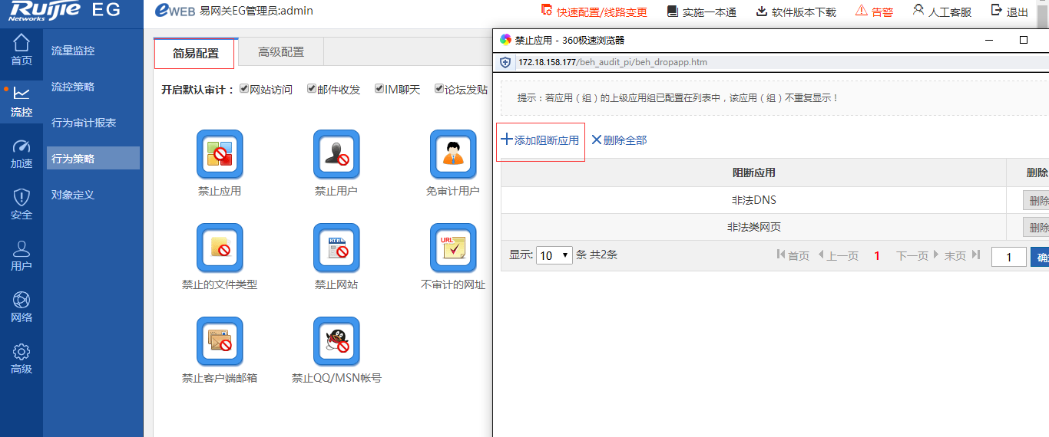Expand the rows-per-page dropdown showing 10

tap(554, 255)
